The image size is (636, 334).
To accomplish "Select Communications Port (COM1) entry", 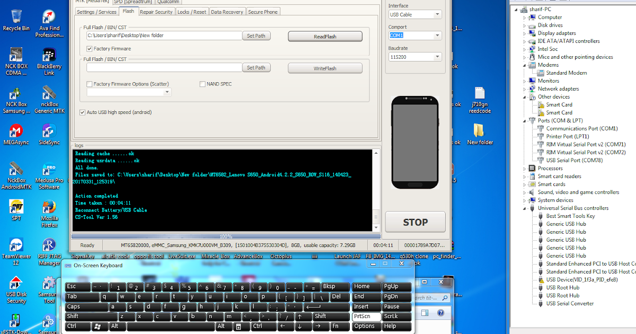I will click(x=581, y=128).
